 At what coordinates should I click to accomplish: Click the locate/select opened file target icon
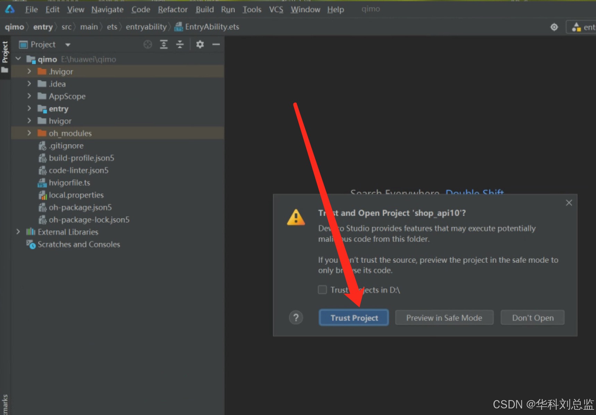[x=148, y=44]
